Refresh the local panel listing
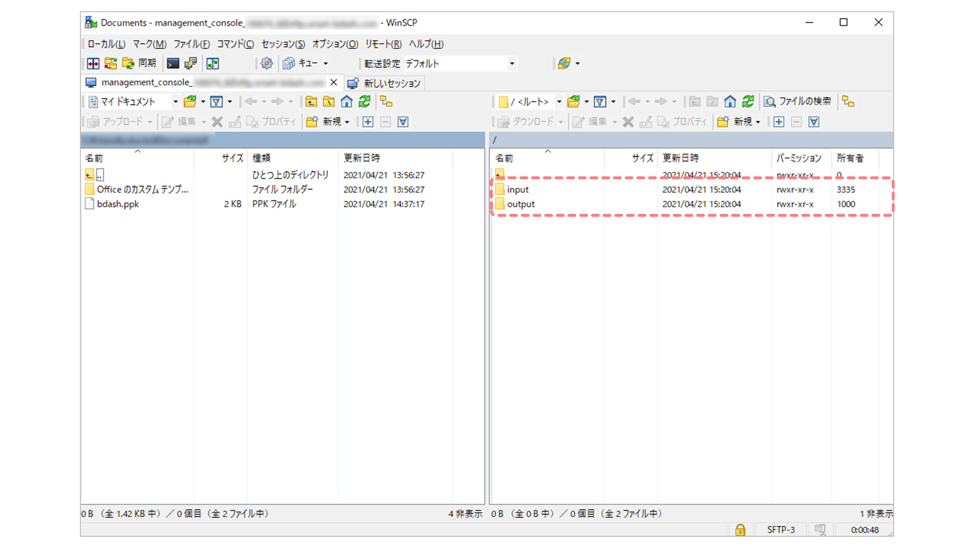This screenshot has height=548, width=974. [364, 102]
